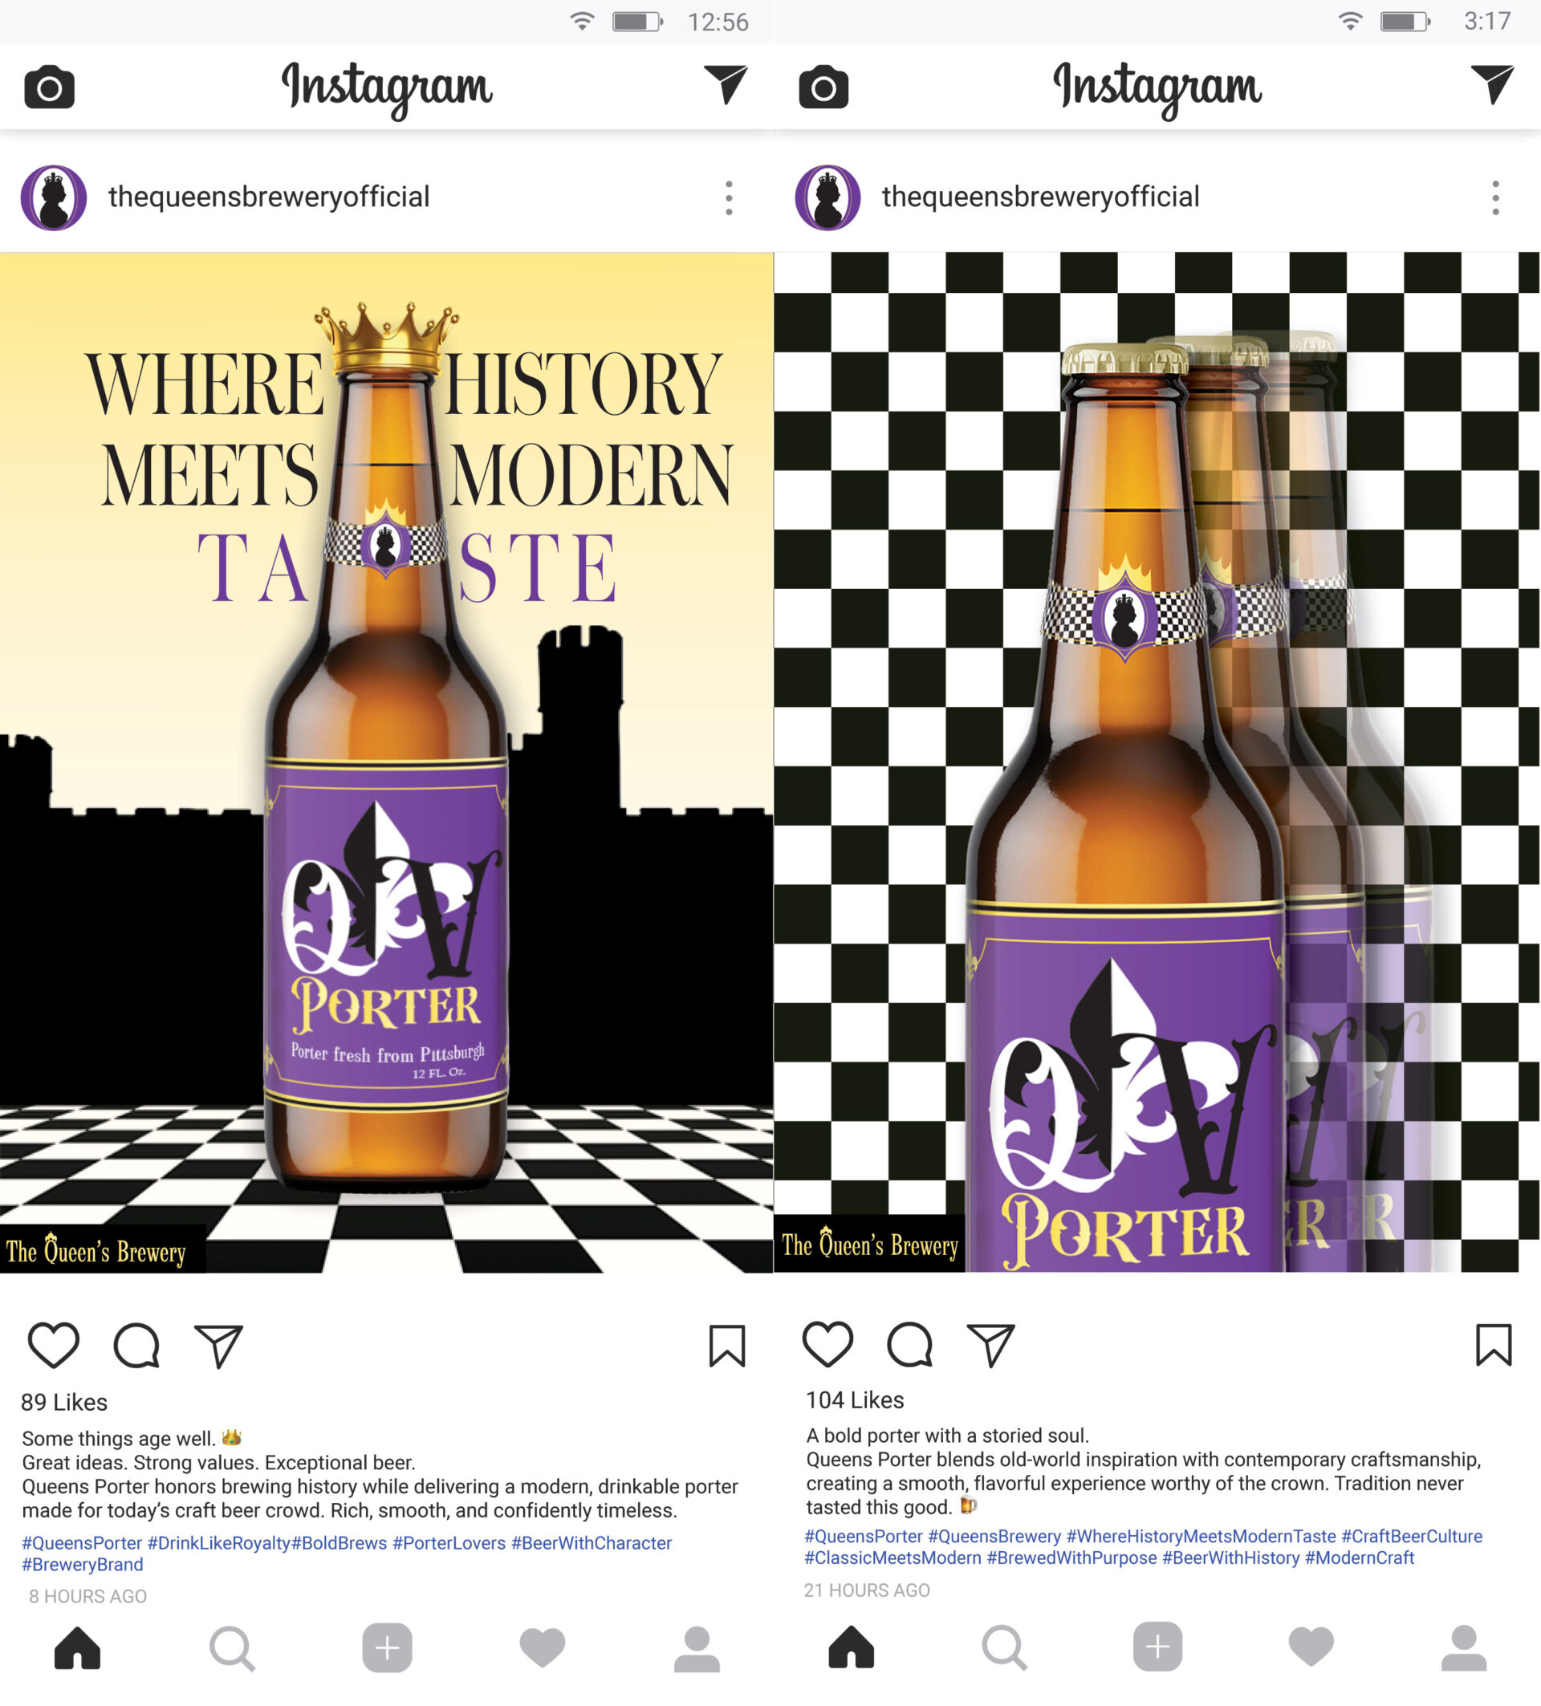Screen dimensions: 1541x1706
Task: Open the left castle and porter bottle image
Action: point(387,762)
